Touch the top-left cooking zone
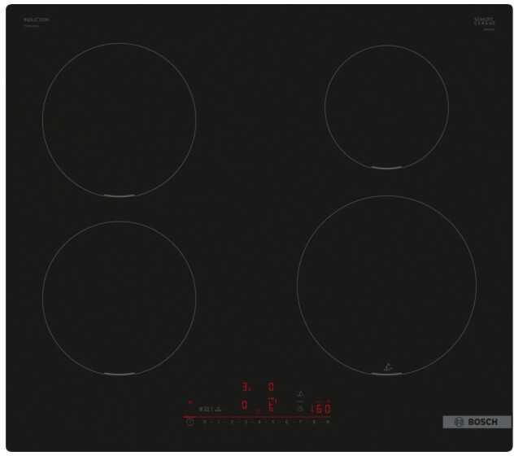The width and height of the screenshot is (514, 456). tap(119, 120)
